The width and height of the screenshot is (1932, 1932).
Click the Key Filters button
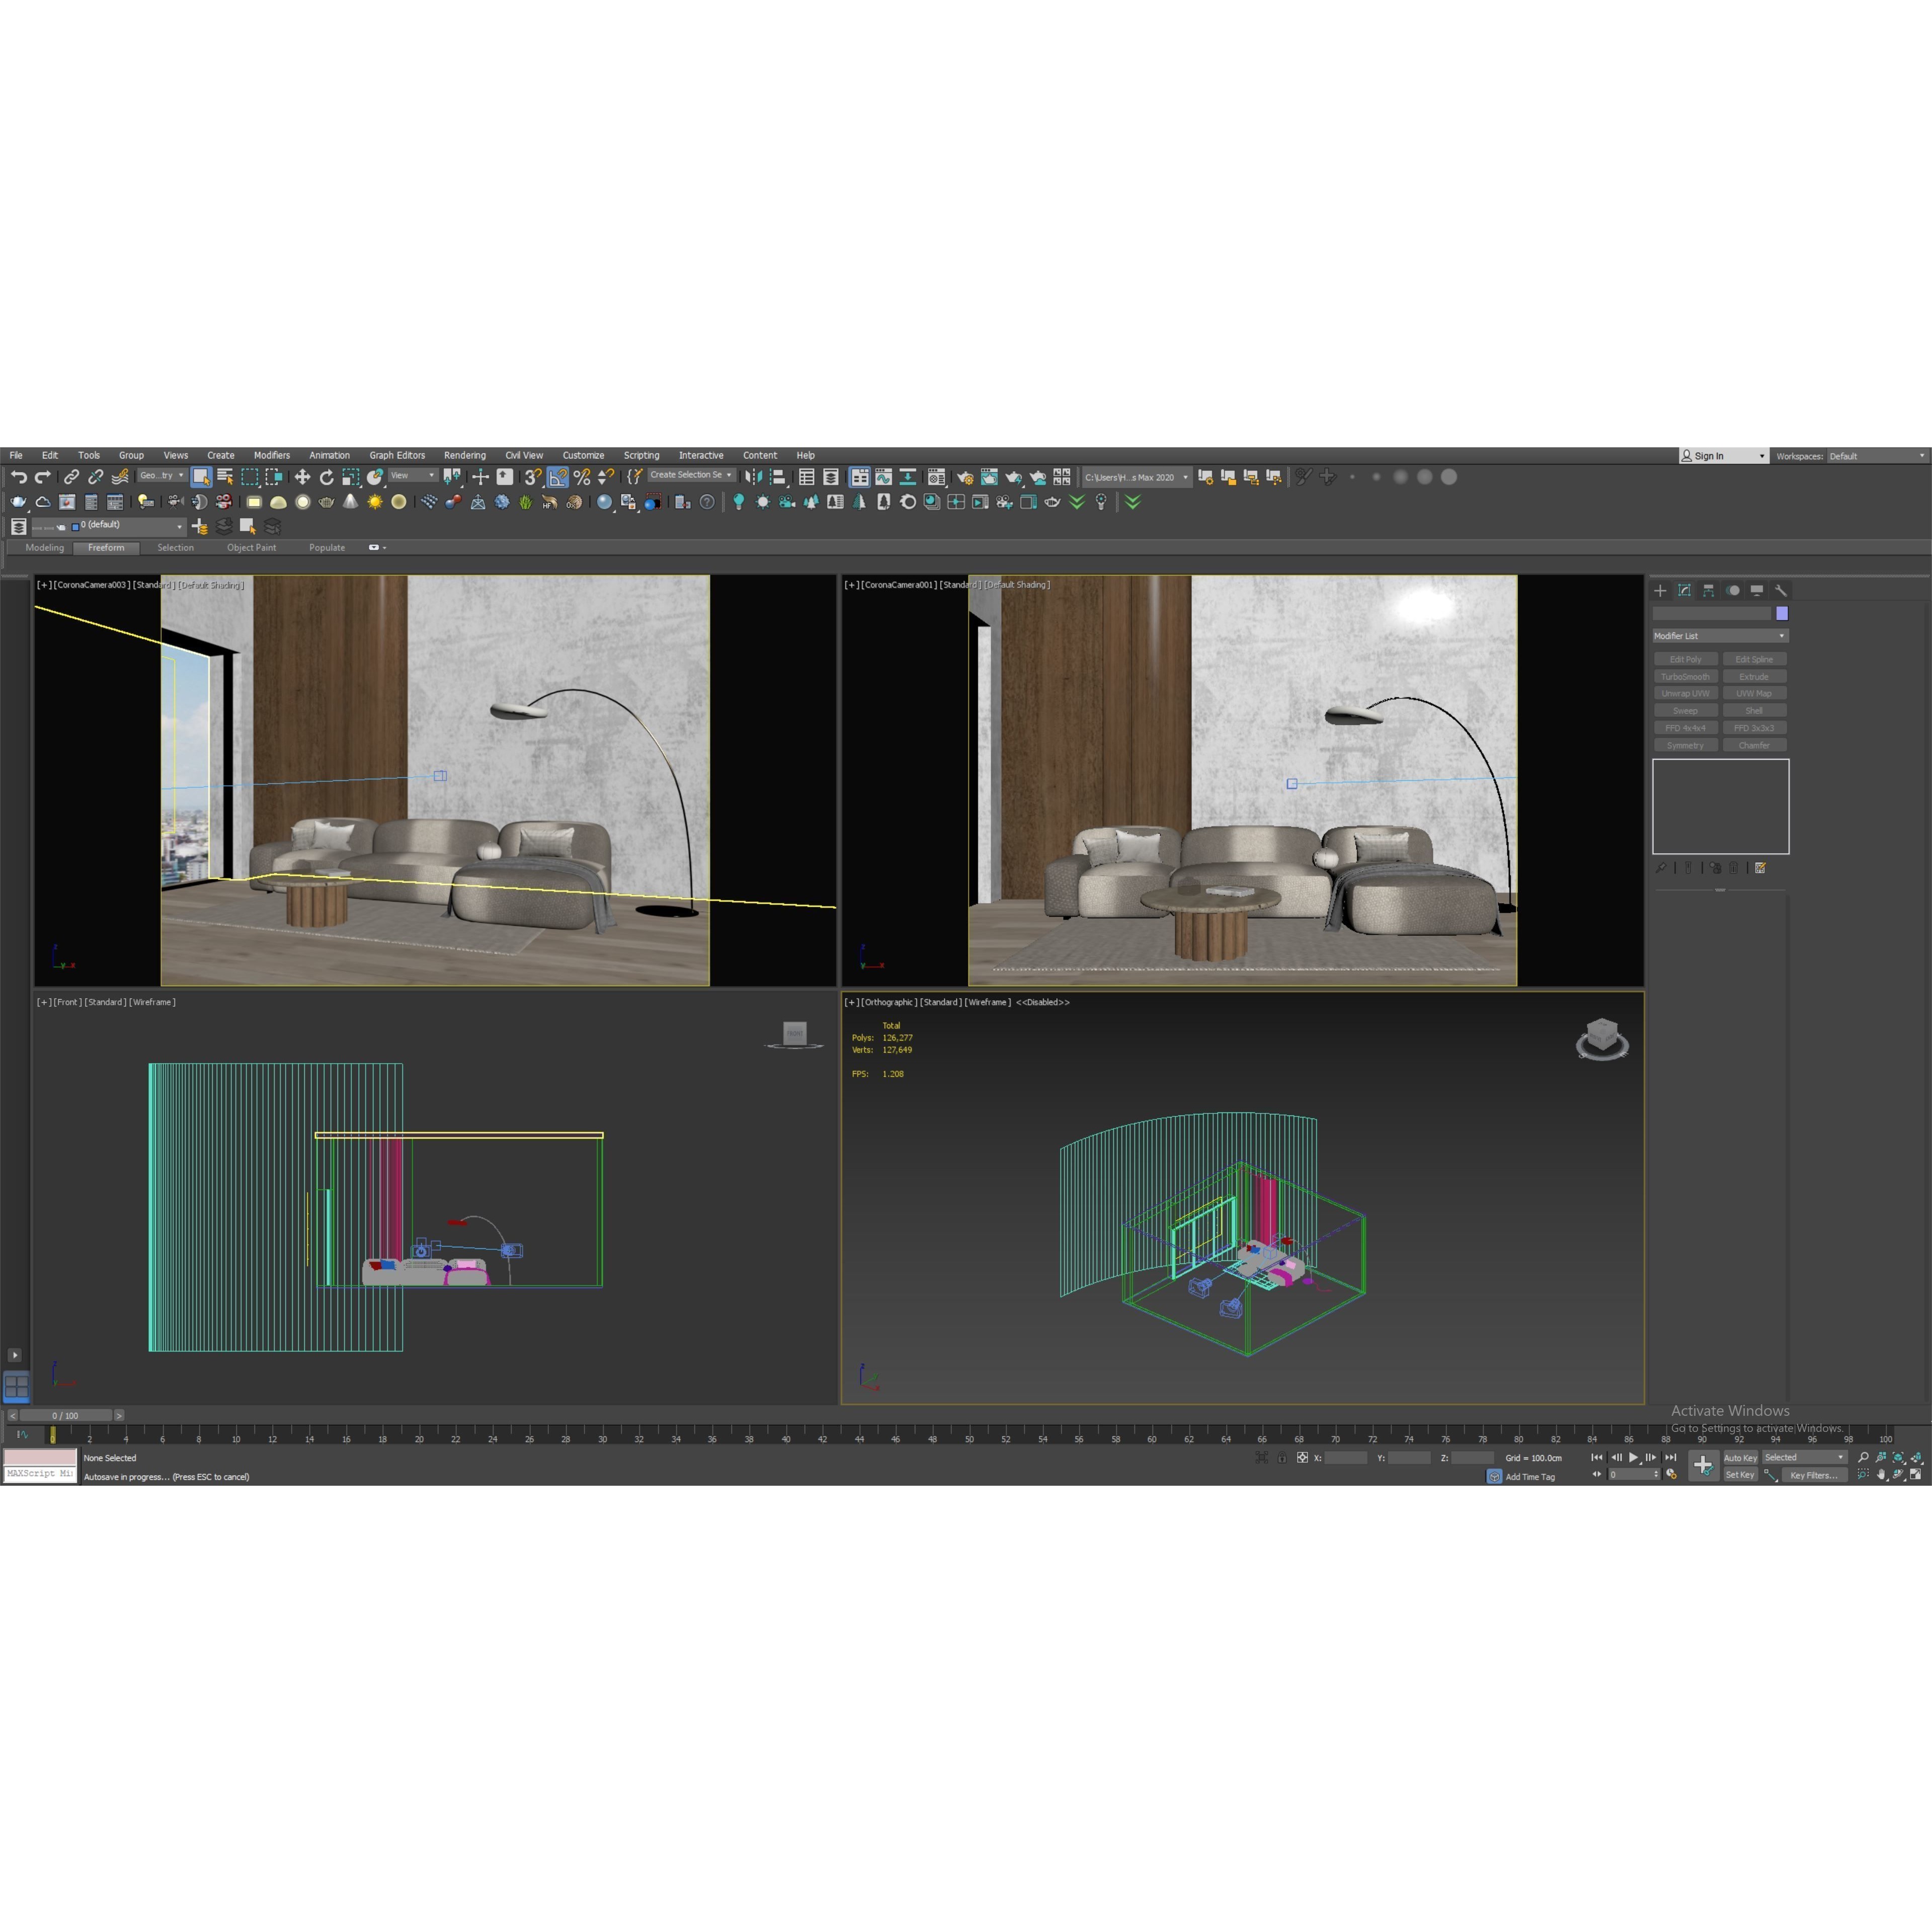(1815, 1475)
